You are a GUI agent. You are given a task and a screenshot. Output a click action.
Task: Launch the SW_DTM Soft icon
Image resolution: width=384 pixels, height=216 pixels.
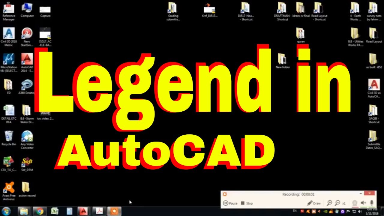click(x=27, y=164)
